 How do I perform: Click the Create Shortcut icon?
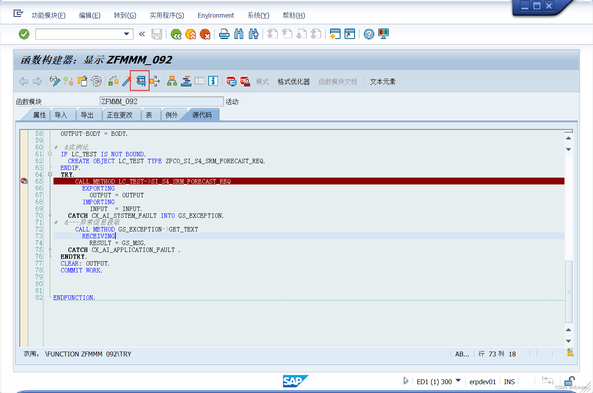coord(350,34)
